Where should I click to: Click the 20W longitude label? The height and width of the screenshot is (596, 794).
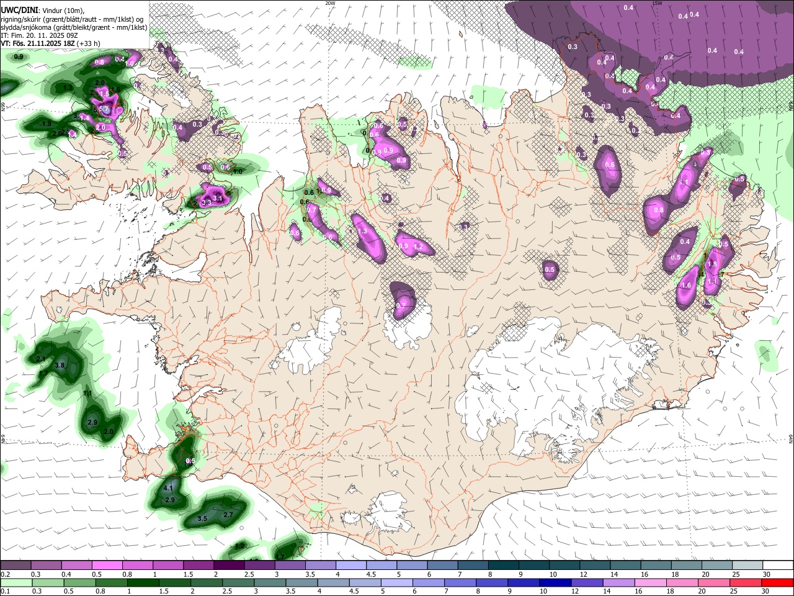330,3
